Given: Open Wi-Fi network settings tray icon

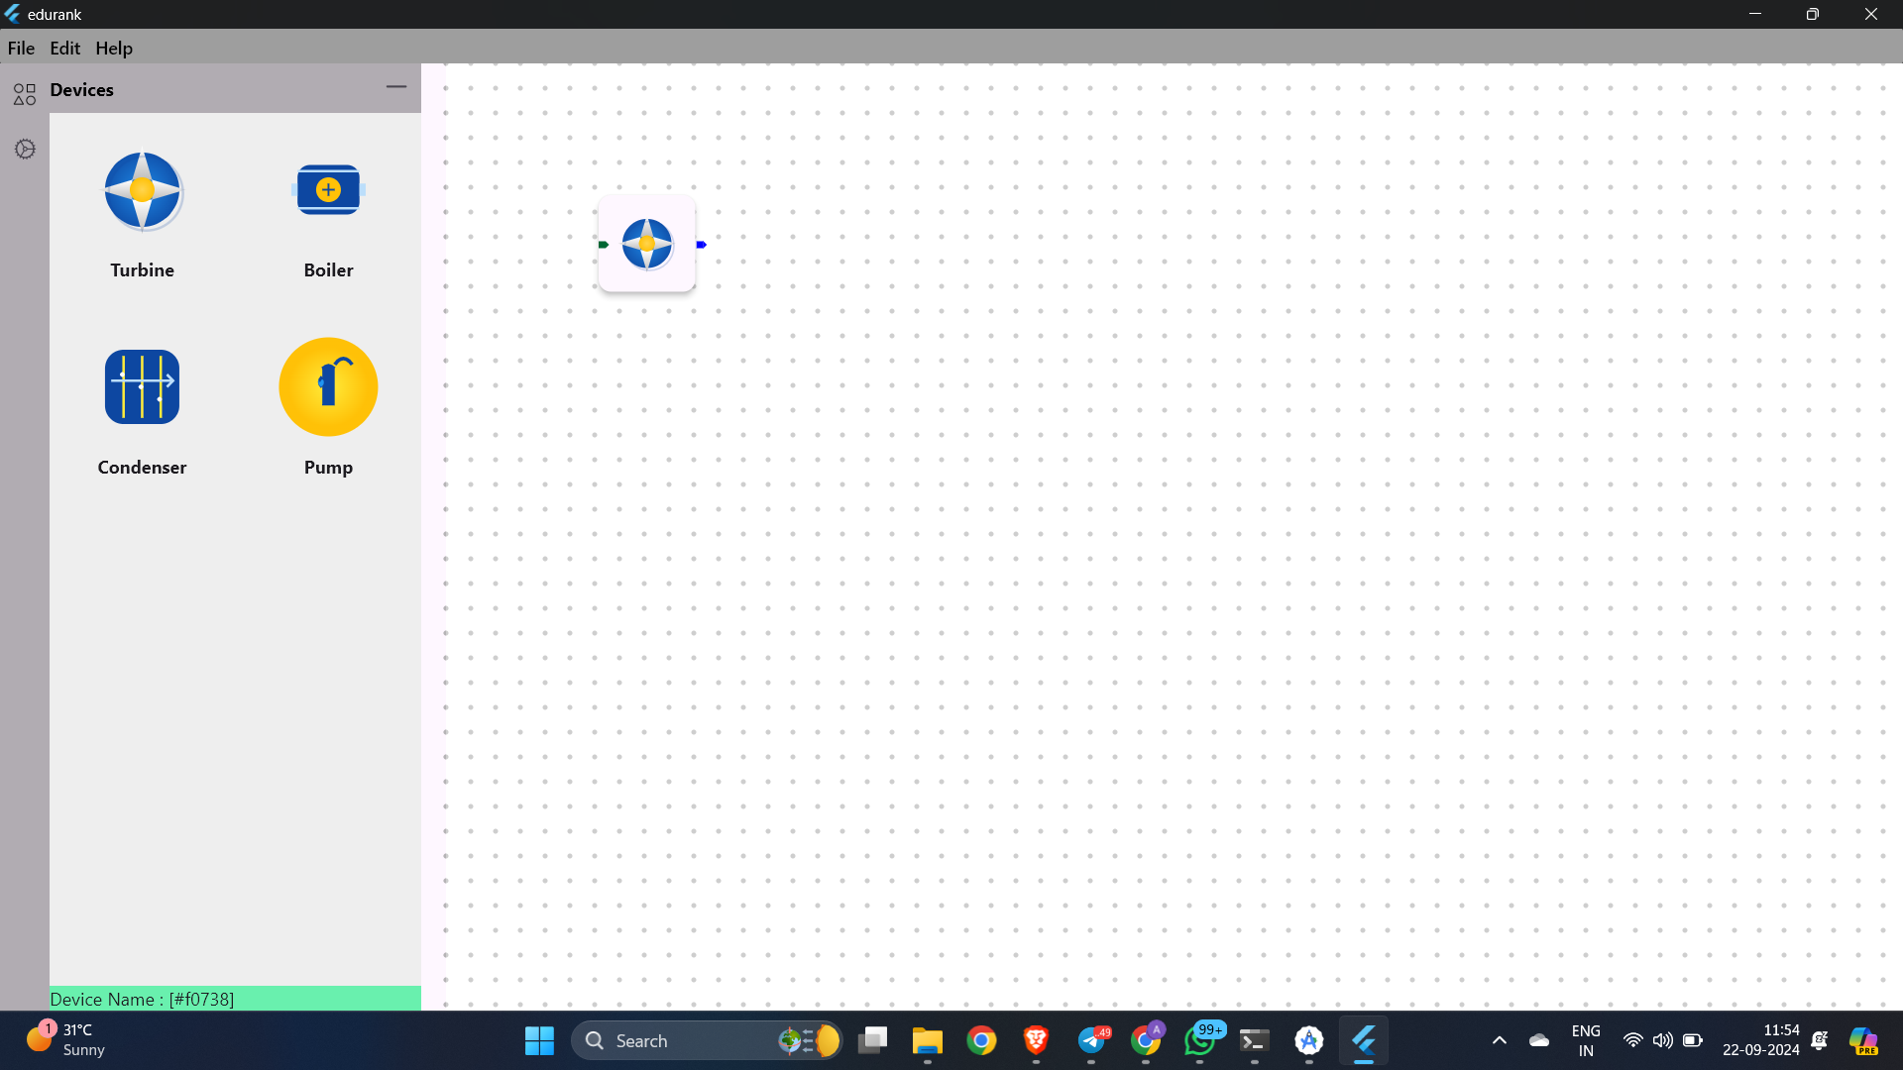Looking at the screenshot, I should click(1632, 1040).
